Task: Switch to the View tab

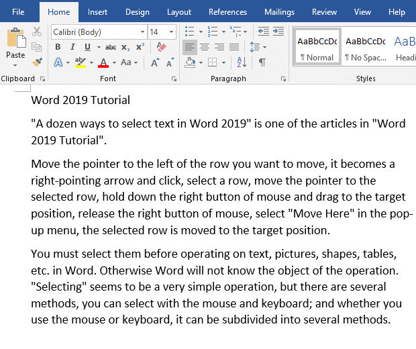Action: [x=362, y=12]
